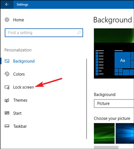Choose the blue Windows picture thumbnail
134x149 pixels.
click(125, 133)
